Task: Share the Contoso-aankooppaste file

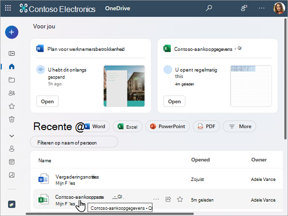Action: 168,199
